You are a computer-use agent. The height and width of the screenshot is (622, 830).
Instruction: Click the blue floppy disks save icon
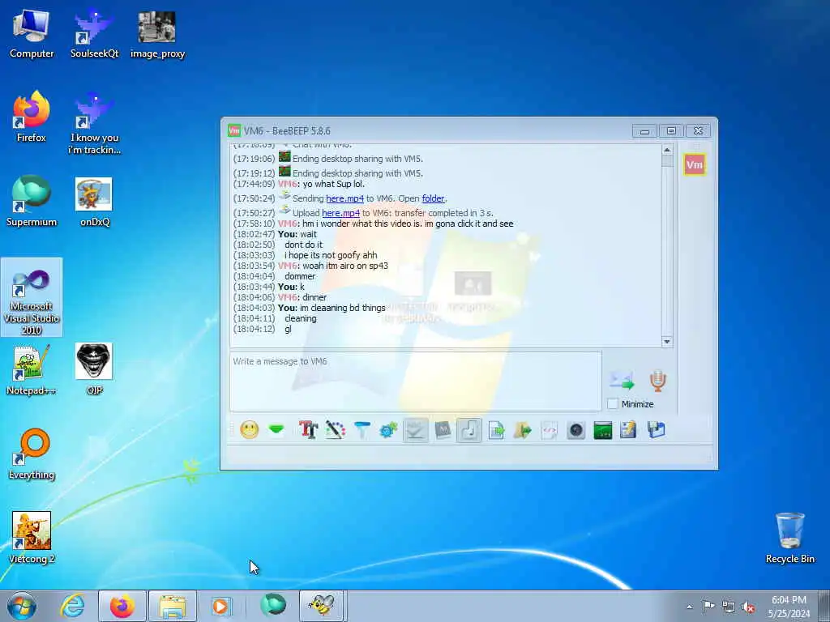656,429
